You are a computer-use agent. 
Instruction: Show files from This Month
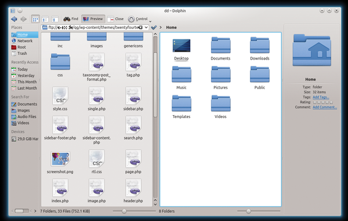[x=24, y=82]
